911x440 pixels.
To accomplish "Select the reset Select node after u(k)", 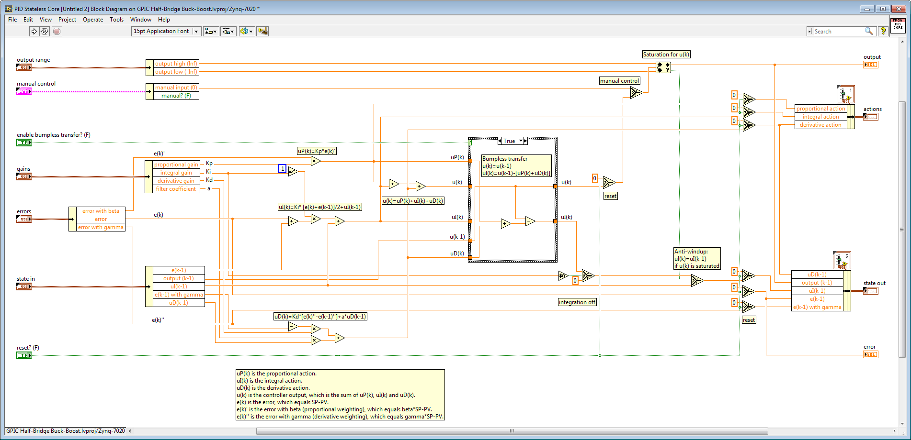I will click(609, 182).
